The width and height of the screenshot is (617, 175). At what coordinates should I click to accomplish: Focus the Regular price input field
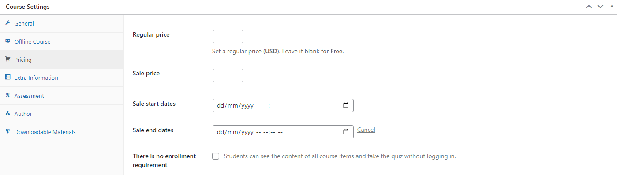(x=228, y=37)
